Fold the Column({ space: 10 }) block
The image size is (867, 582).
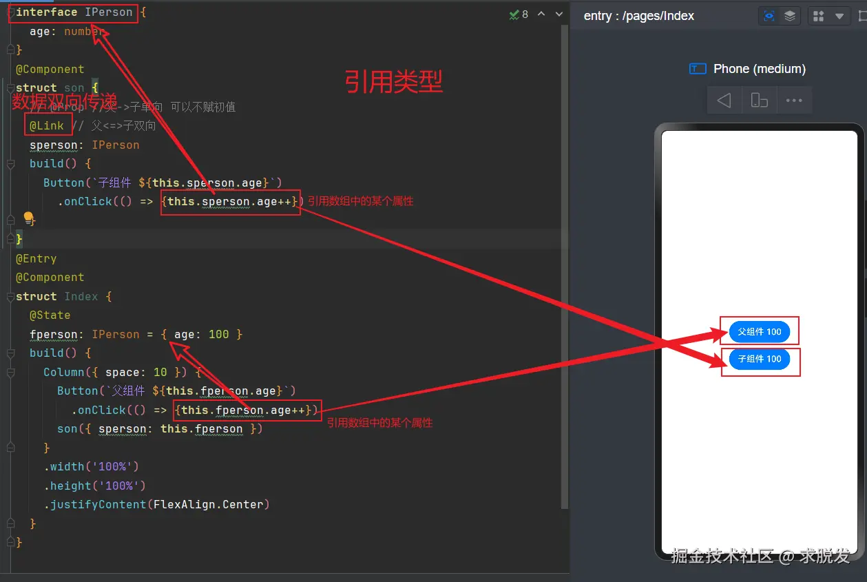10,373
